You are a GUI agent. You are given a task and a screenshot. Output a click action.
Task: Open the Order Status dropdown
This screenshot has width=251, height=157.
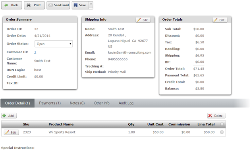[x=54, y=44]
